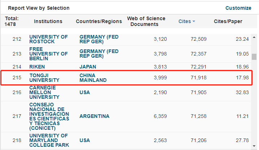Click the Web of Science Documents header
Viewport: 259px width, 150px height.
pos(146,22)
